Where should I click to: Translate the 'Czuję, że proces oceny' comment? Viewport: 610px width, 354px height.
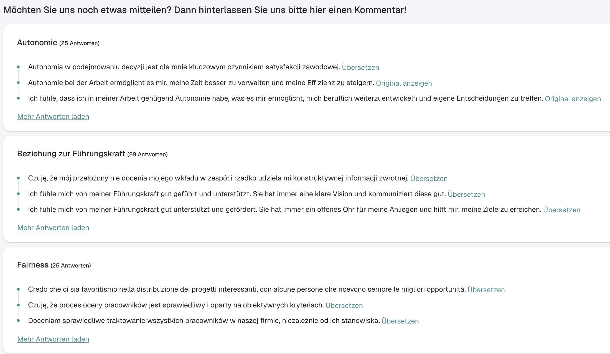click(x=344, y=305)
